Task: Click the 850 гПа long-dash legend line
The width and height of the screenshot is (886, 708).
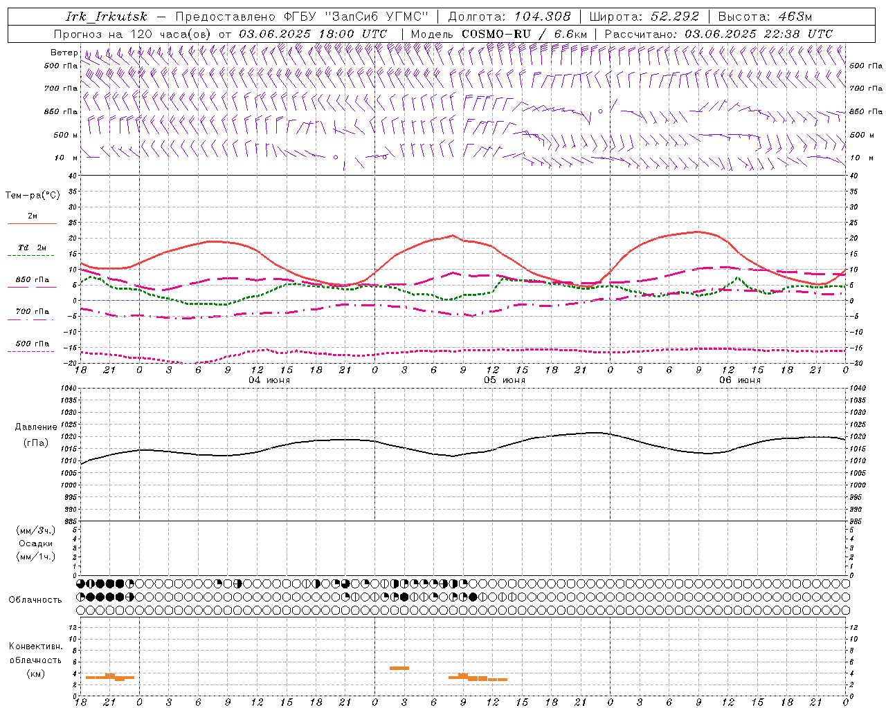Action: pyautogui.click(x=32, y=288)
